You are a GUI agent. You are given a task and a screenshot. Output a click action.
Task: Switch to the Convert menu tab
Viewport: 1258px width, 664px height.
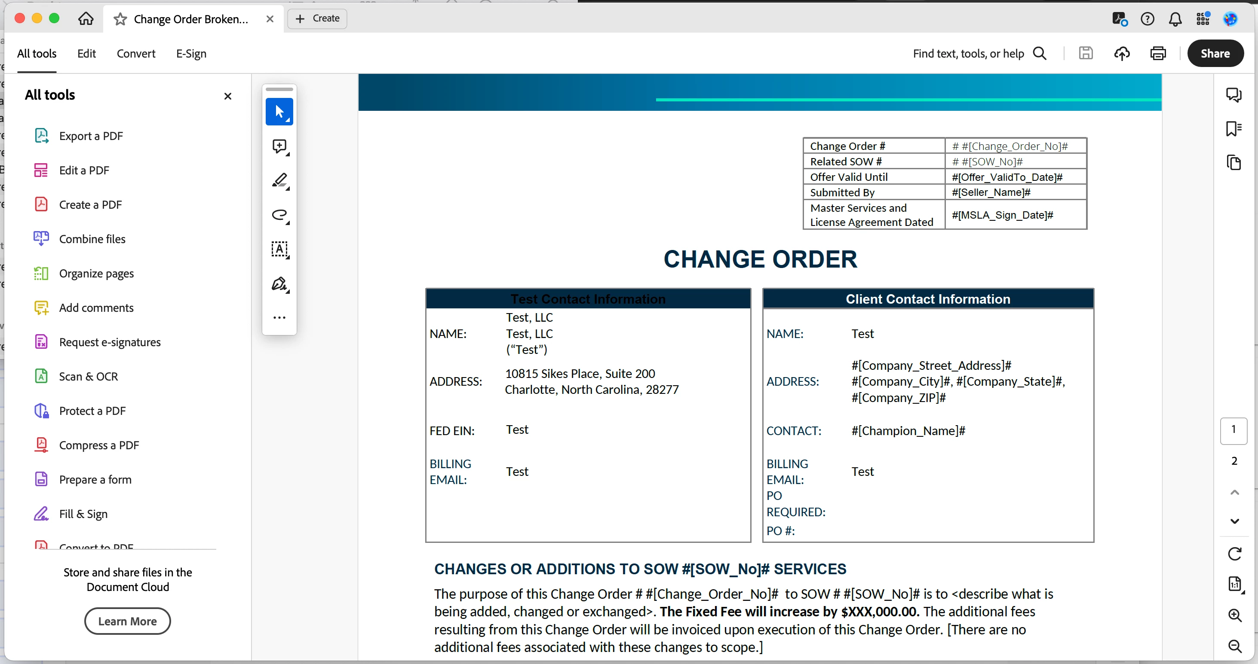coord(136,54)
